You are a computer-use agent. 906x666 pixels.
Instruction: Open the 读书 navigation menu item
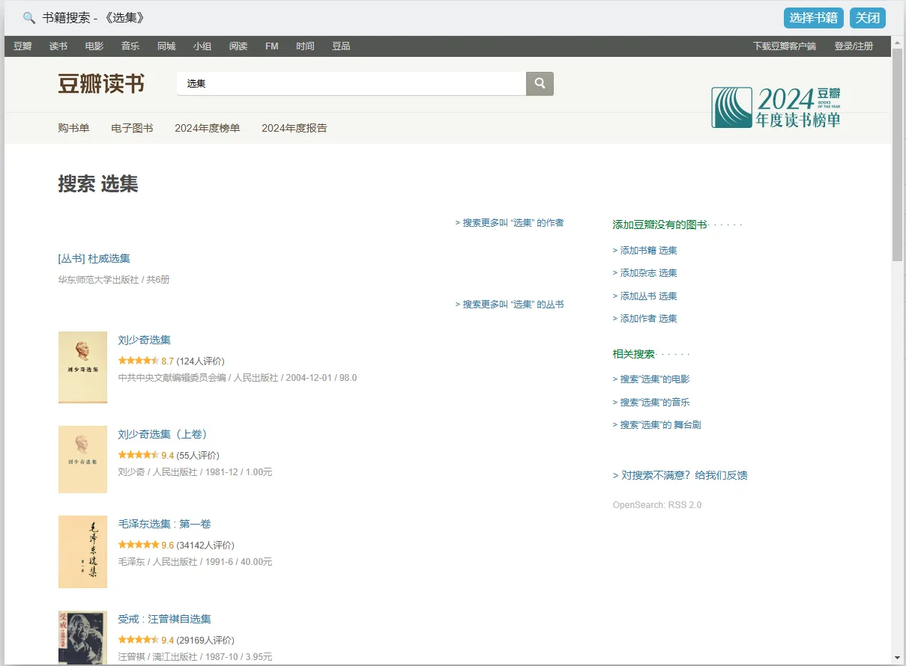pyautogui.click(x=58, y=46)
